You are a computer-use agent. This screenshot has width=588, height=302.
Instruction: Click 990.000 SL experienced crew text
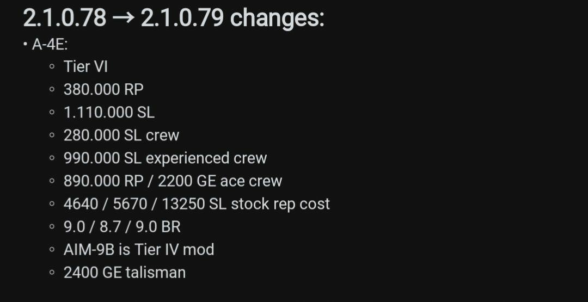166,158
